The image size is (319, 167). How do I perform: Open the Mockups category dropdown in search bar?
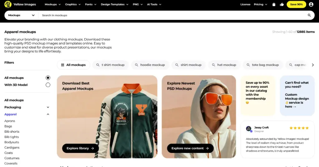coord(21,15)
